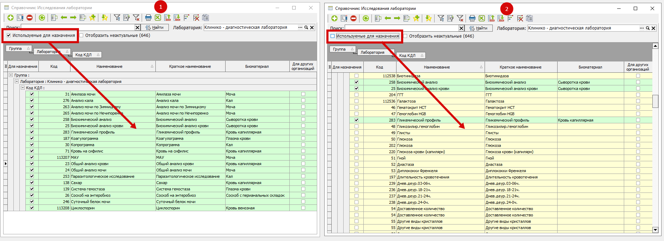Clear filter funnel icon in left window
Viewport: 664px width, 241px height.
coord(136,18)
